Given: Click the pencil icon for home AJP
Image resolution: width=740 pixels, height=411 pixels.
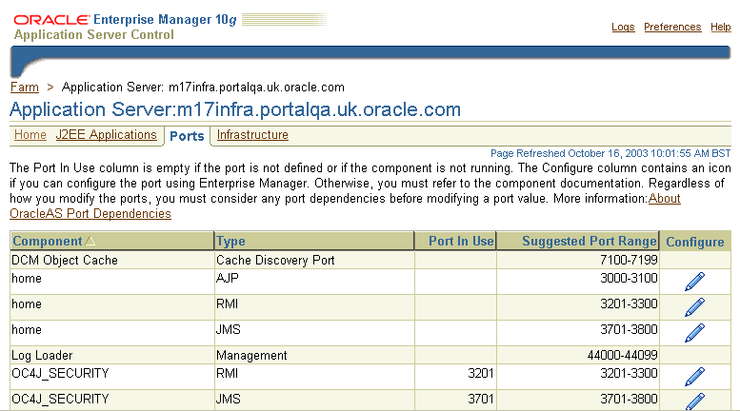Looking at the screenshot, I should click(x=694, y=282).
